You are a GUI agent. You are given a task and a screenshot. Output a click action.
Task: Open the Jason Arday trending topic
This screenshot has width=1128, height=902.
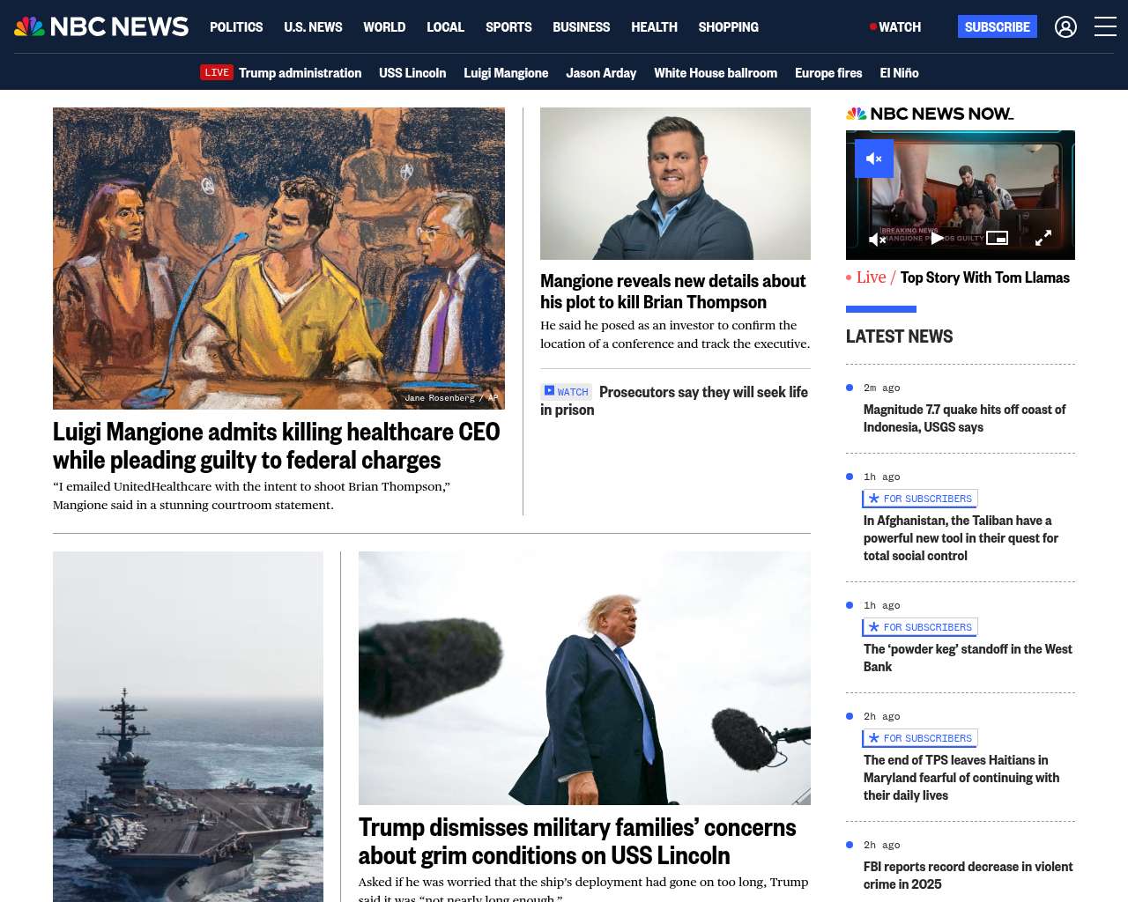click(601, 73)
